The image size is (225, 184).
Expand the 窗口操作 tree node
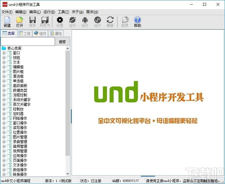pos(4,123)
